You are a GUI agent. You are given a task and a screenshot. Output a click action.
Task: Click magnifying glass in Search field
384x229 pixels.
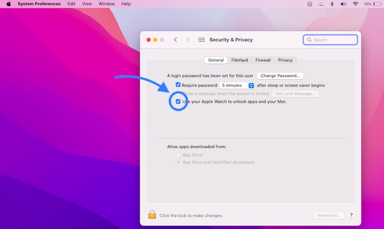pyautogui.click(x=309, y=40)
